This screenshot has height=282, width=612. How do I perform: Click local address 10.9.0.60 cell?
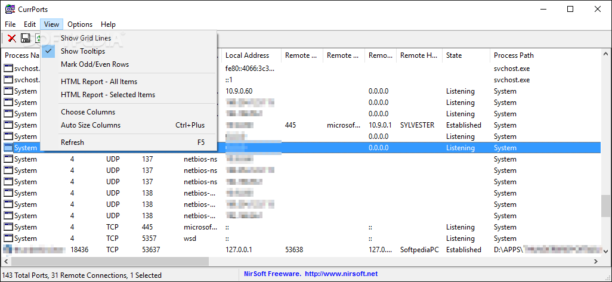click(x=239, y=91)
